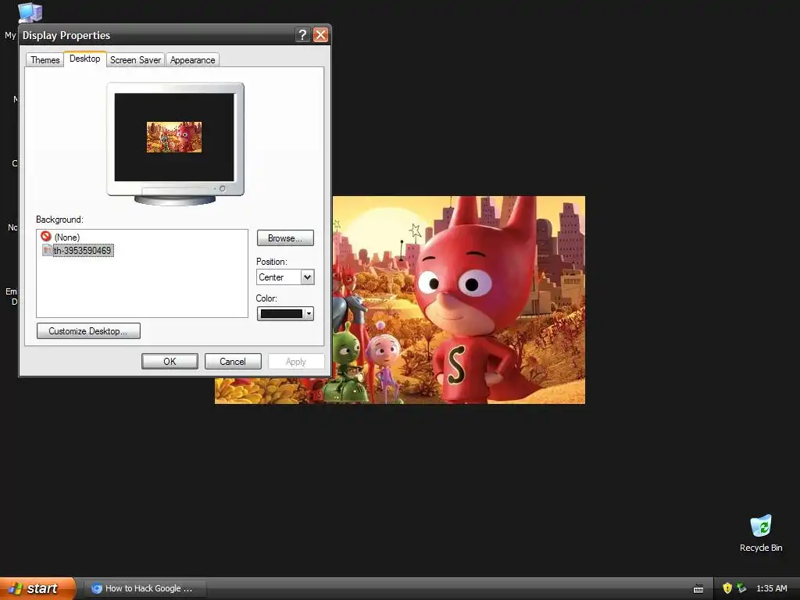Click Customize Desktop... button

coord(88,331)
